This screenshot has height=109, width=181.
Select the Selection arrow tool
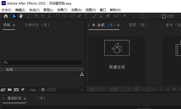(x=14, y=16)
